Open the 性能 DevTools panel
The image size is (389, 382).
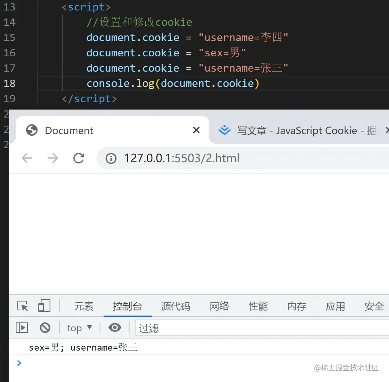click(x=258, y=306)
